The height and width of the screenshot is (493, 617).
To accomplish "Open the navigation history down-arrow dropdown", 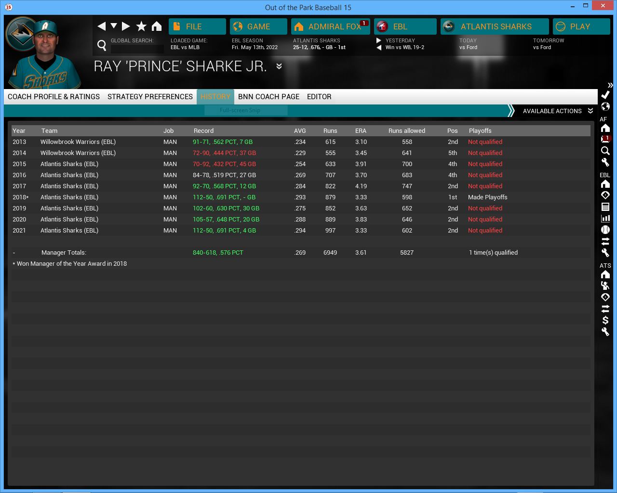I will point(114,26).
